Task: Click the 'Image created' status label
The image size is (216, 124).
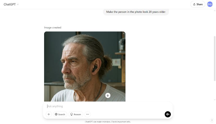Action: click(x=53, y=28)
